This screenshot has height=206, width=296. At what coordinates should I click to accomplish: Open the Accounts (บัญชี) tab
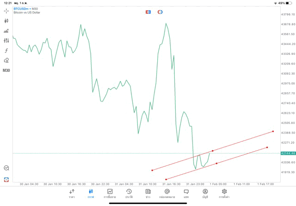tap(205, 194)
